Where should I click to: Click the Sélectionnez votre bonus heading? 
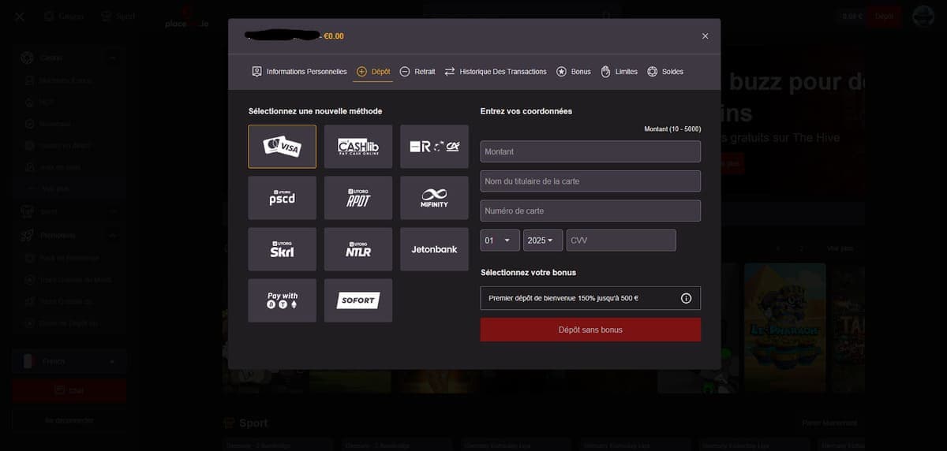pyautogui.click(x=528, y=272)
